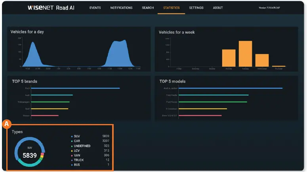This screenshot has width=307, height=172.
Task: Click the pink BMW model bar
Action: click(200, 116)
